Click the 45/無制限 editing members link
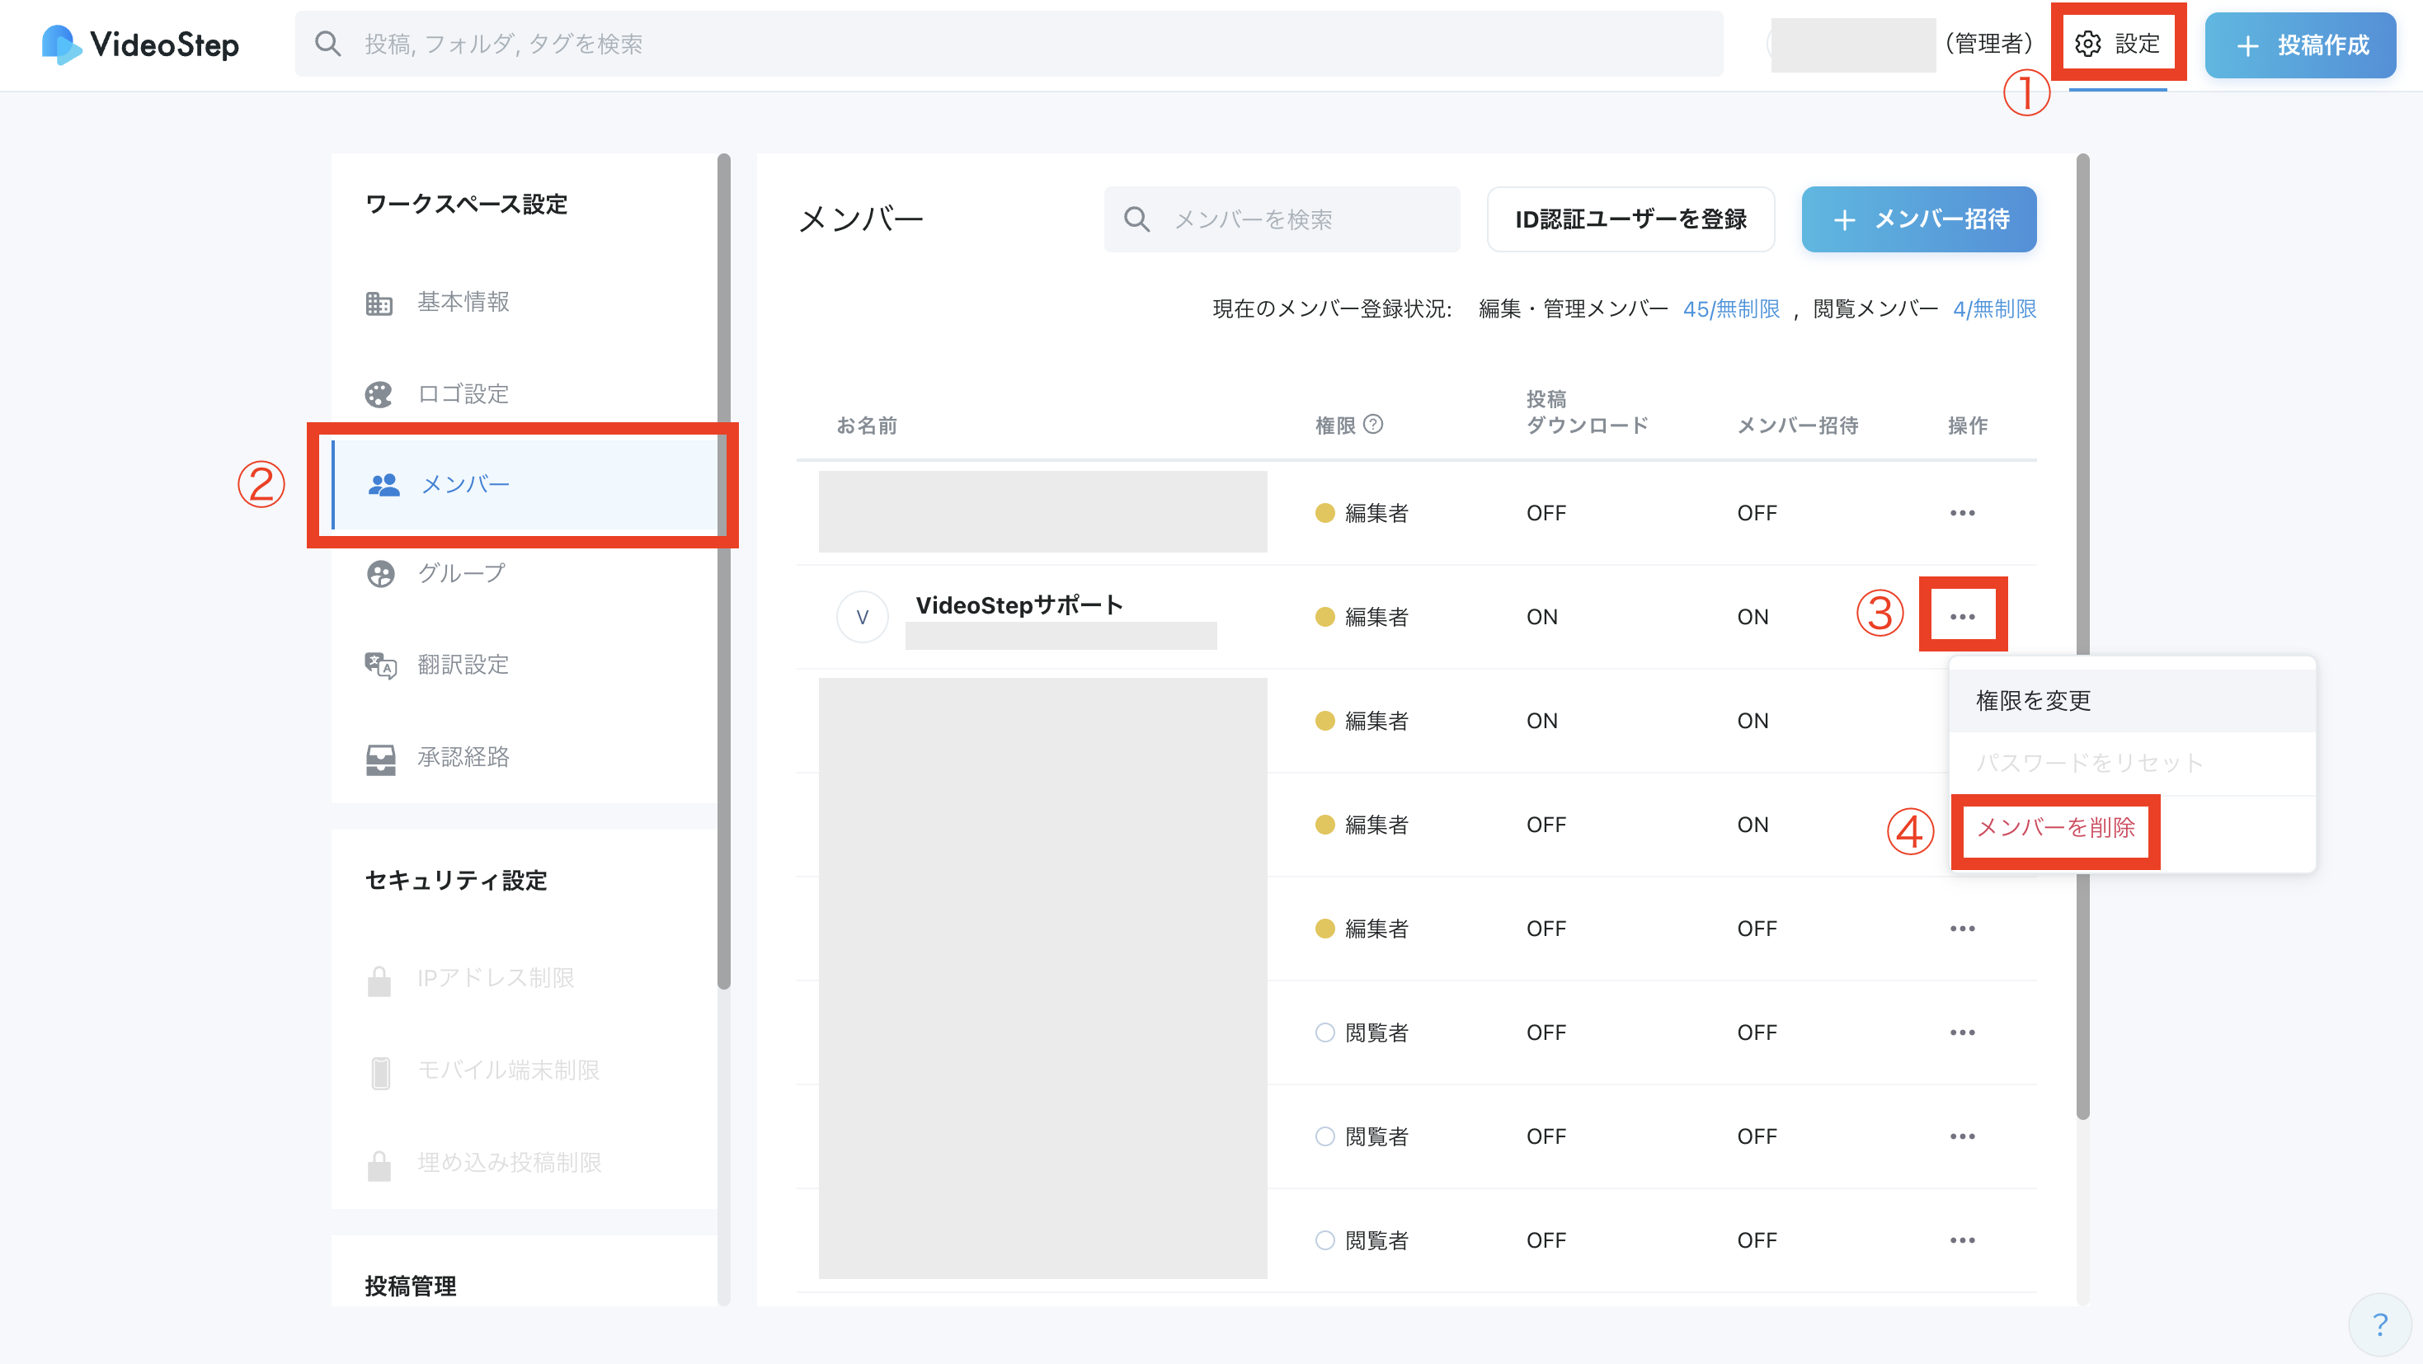This screenshot has height=1364, width=2423. click(1731, 308)
